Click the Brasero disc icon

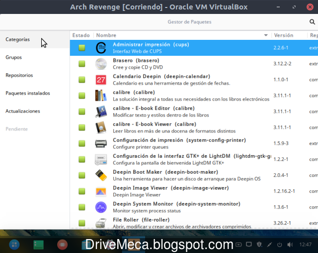(101, 64)
